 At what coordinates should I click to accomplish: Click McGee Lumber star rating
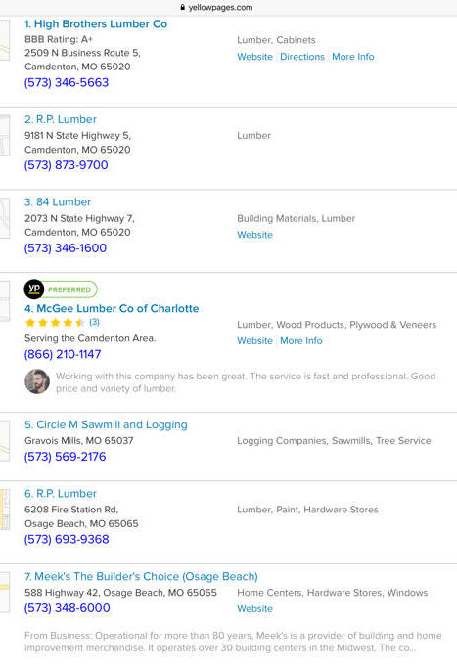pos(55,322)
